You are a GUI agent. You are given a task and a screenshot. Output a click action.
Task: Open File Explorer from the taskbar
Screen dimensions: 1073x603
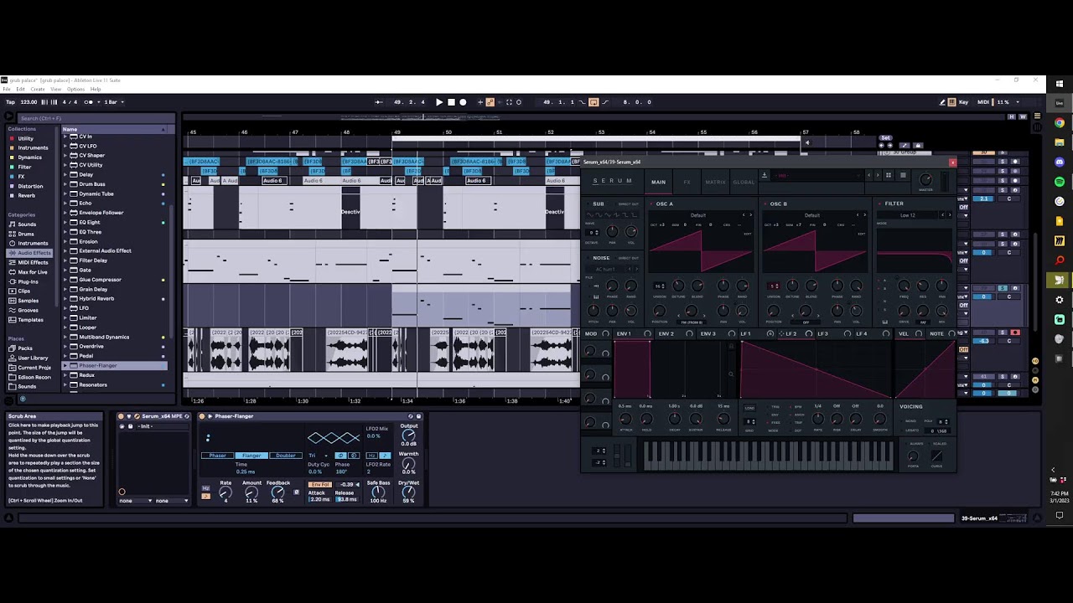click(x=1060, y=142)
